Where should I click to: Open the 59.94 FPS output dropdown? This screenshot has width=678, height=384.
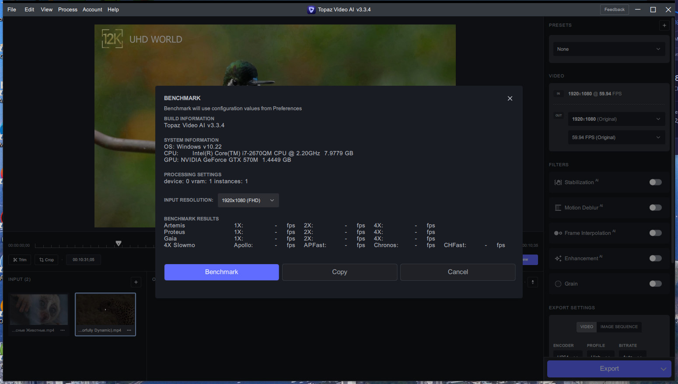click(616, 137)
